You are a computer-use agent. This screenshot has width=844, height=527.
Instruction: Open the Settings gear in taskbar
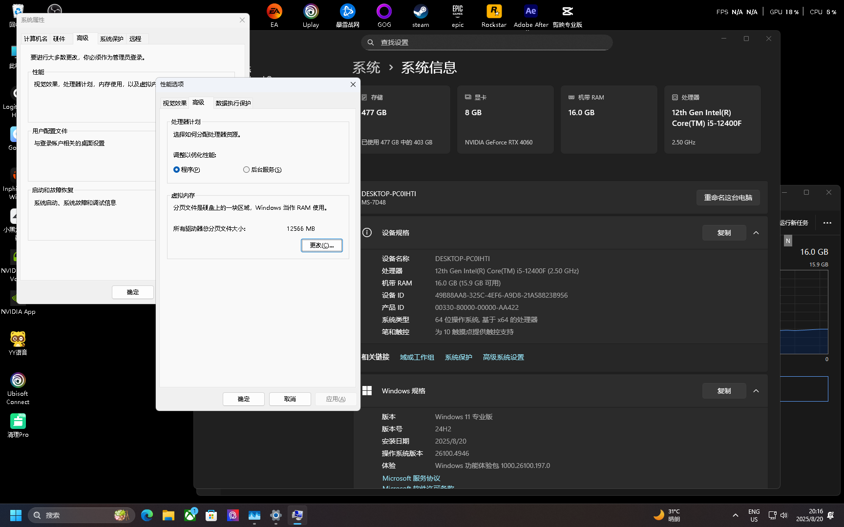276,515
